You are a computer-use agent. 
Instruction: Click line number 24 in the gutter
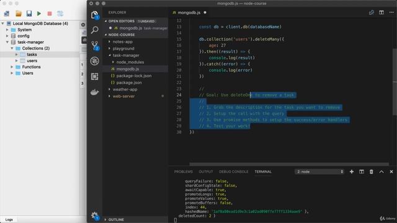point(179,95)
